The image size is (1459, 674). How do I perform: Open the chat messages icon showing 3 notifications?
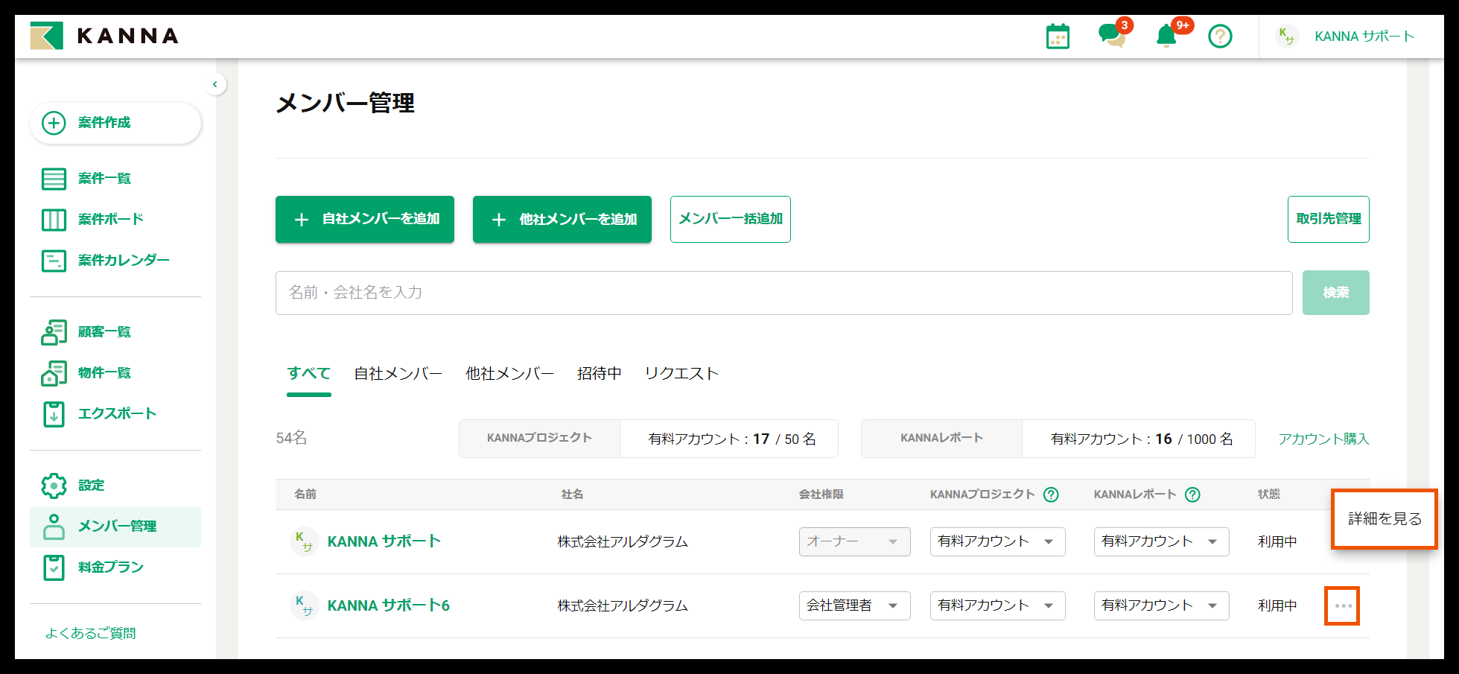point(1113,36)
